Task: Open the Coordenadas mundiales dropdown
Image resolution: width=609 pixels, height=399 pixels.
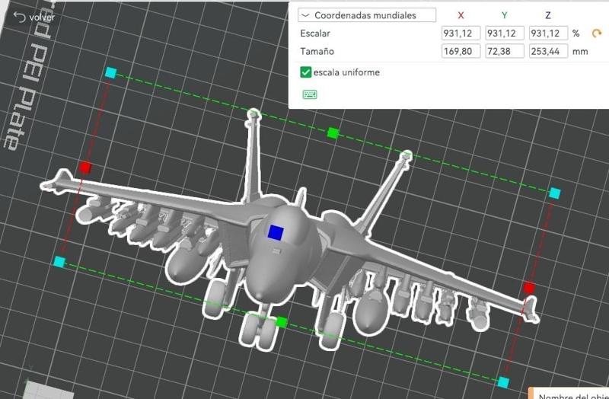Action: pyautogui.click(x=367, y=15)
